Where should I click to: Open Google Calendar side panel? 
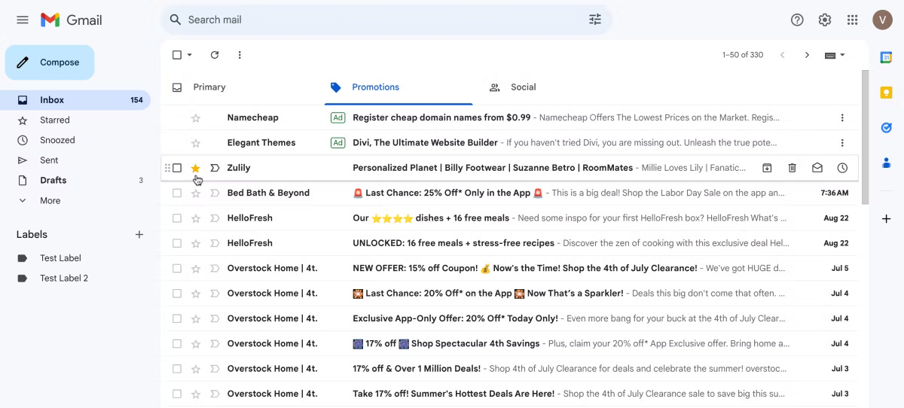(x=887, y=57)
